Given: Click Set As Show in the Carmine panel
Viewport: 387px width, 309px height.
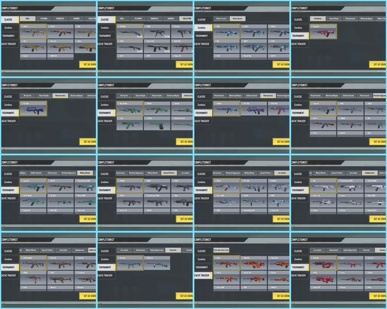Looking at the screenshot, I should coord(378,296).
